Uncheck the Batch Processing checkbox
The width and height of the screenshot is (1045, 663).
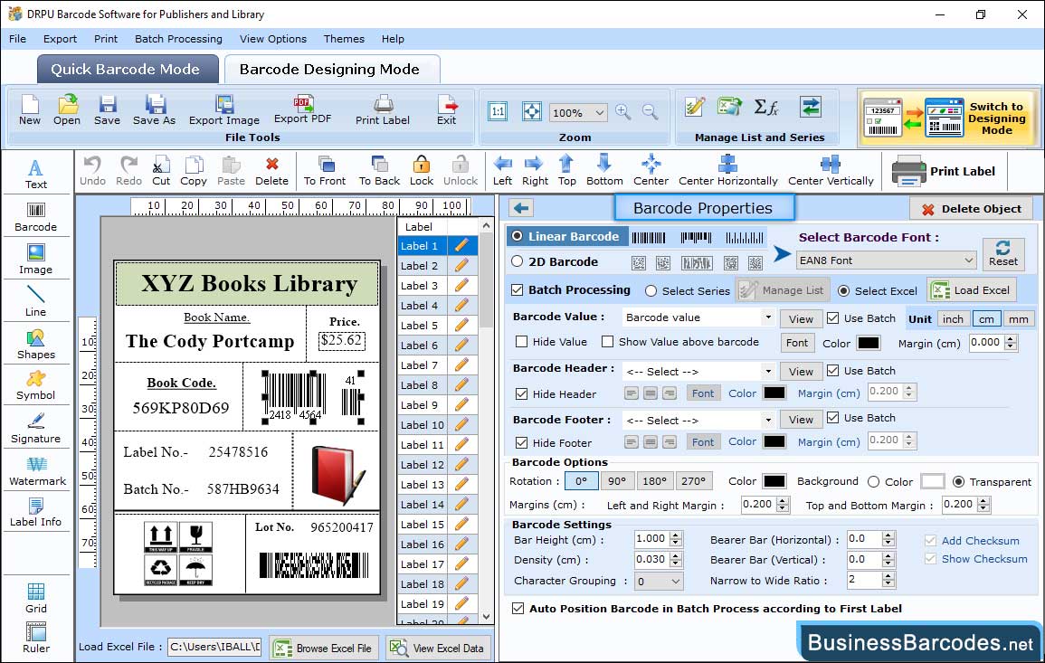[x=518, y=289]
